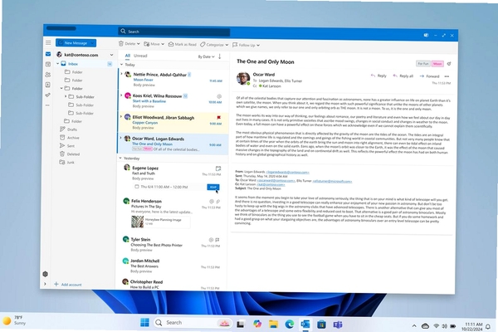The image size is (498, 332).
Task: Open notifications bell in system tray
Action: 488,326
